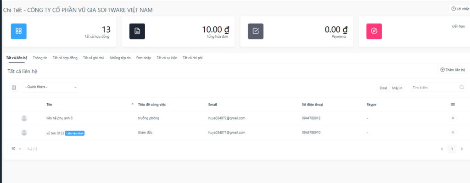The height and width of the screenshot is (183, 470).
Task: Click the pink compass icon card
Action: 374,31
